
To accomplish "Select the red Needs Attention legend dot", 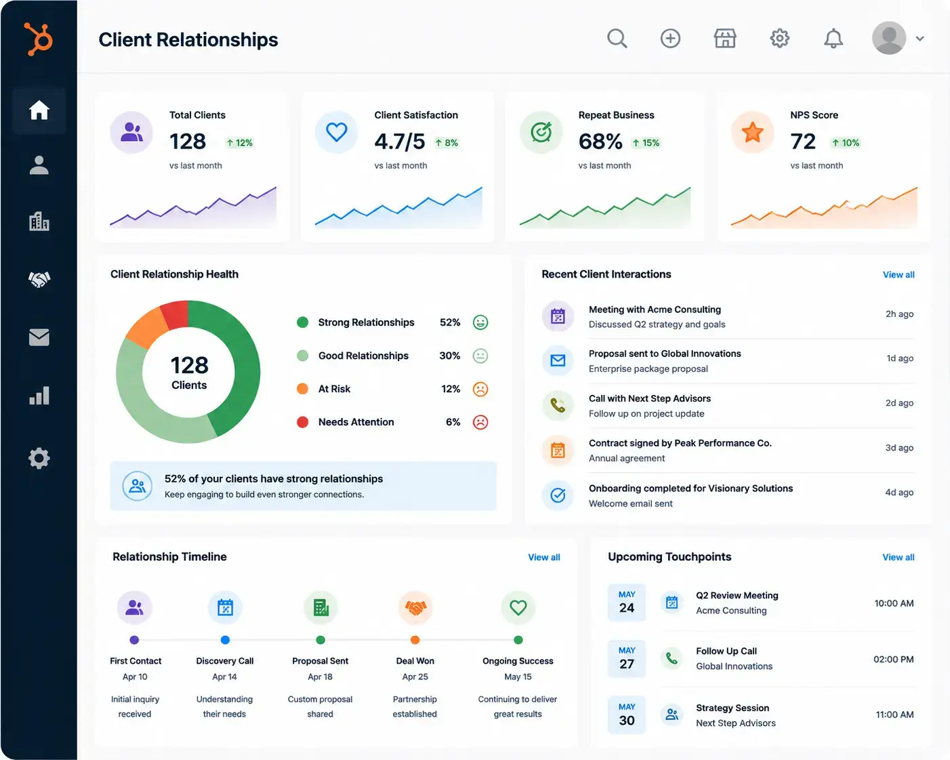I will coord(303,422).
